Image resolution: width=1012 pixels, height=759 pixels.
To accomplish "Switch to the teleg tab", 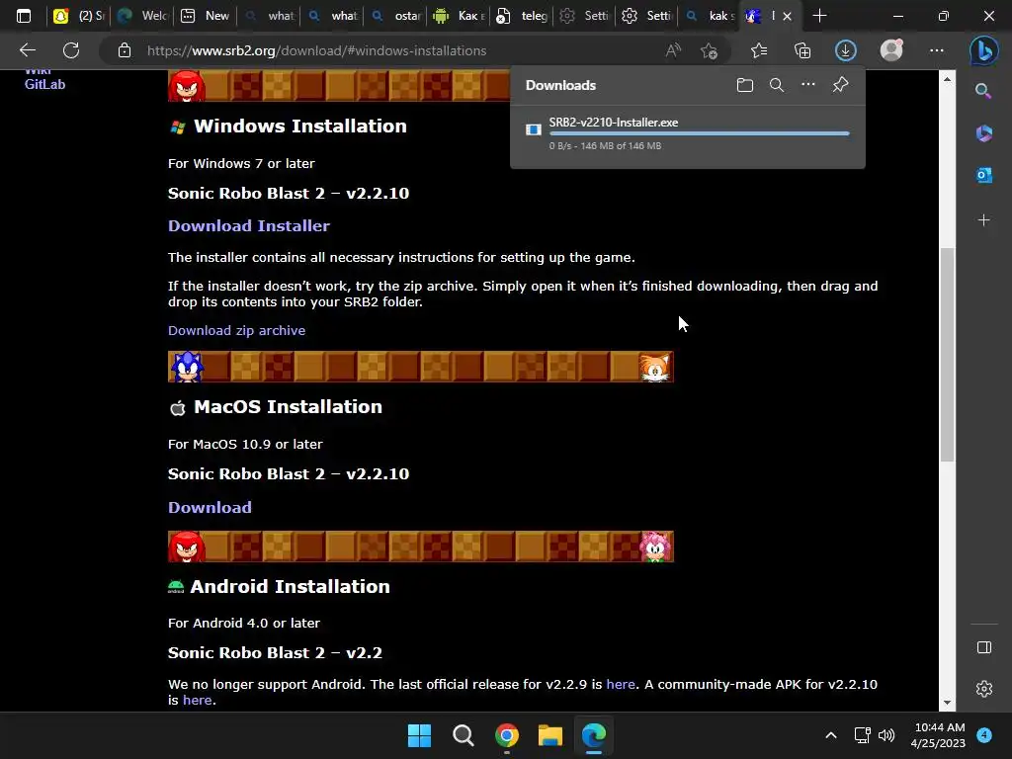I will tap(522, 16).
